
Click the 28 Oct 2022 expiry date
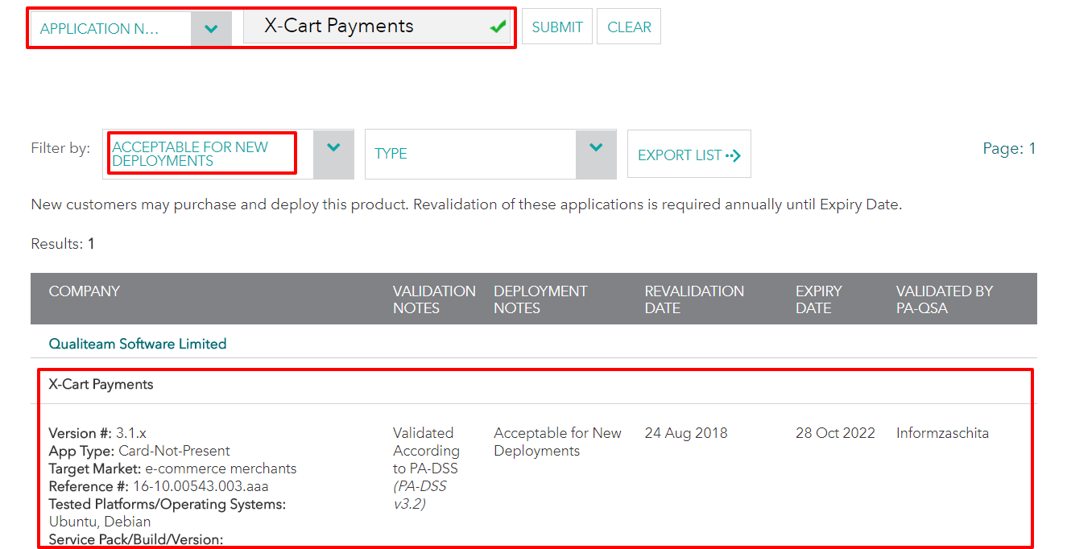click(x=835, y=433)
